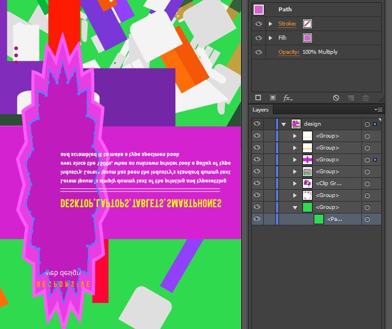Click the green Path sublayer thumbnail
Image resolution: width=392 pixels, height=329 pixels.
click(x=318, y=219)
